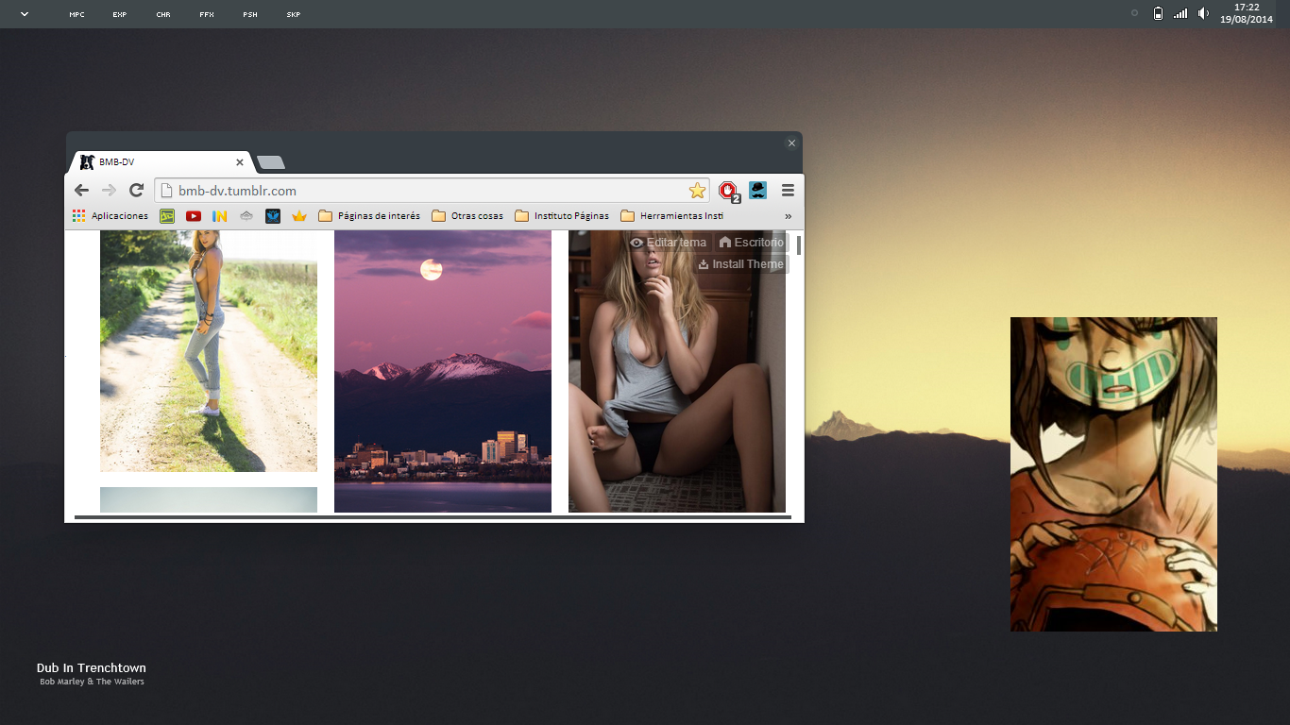Click the 17:22 clock in the panel
Image resolution: width=1290 pixels, height=725 pixels.
point(1247,8)
